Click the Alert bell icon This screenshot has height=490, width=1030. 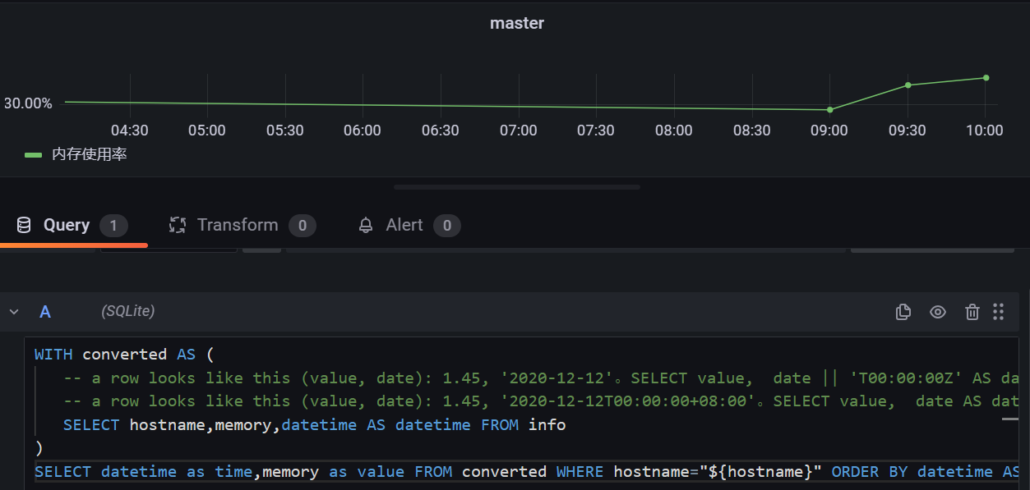pyautogui.click(x=366, y=226)
